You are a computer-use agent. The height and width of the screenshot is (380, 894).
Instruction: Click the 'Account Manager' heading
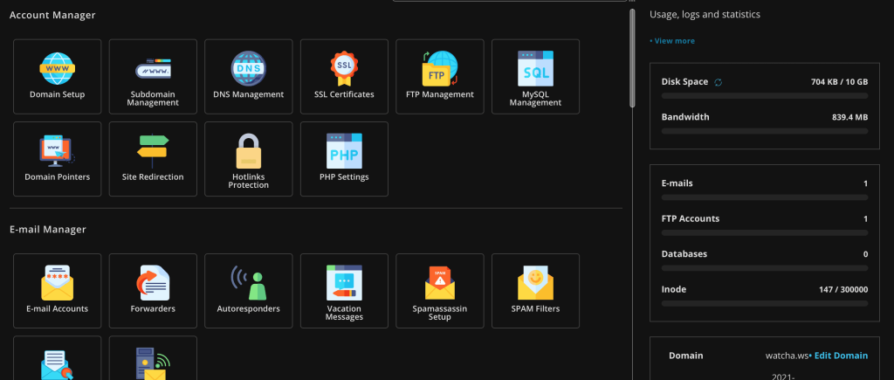pyautogui.click(x=52, y=16)
